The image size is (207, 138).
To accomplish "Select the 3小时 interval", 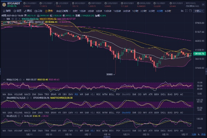I will coord(151,11).
